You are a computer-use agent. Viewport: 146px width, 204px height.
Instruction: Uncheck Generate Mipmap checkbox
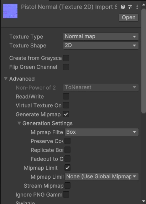(x=66, y=114)
